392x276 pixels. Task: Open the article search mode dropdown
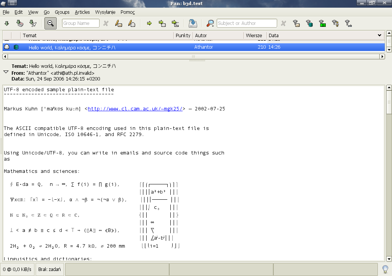click(210, 23)
